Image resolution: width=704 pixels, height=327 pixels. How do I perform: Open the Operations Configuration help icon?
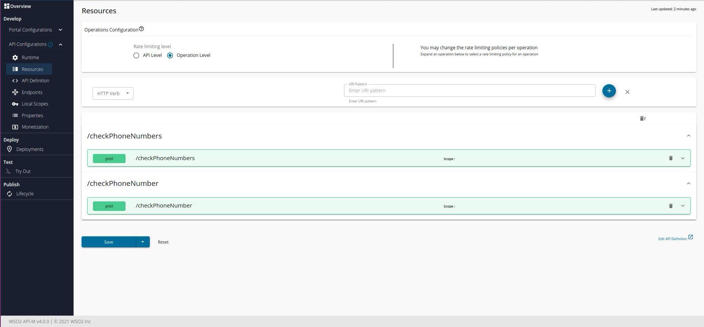pos(141,29)
